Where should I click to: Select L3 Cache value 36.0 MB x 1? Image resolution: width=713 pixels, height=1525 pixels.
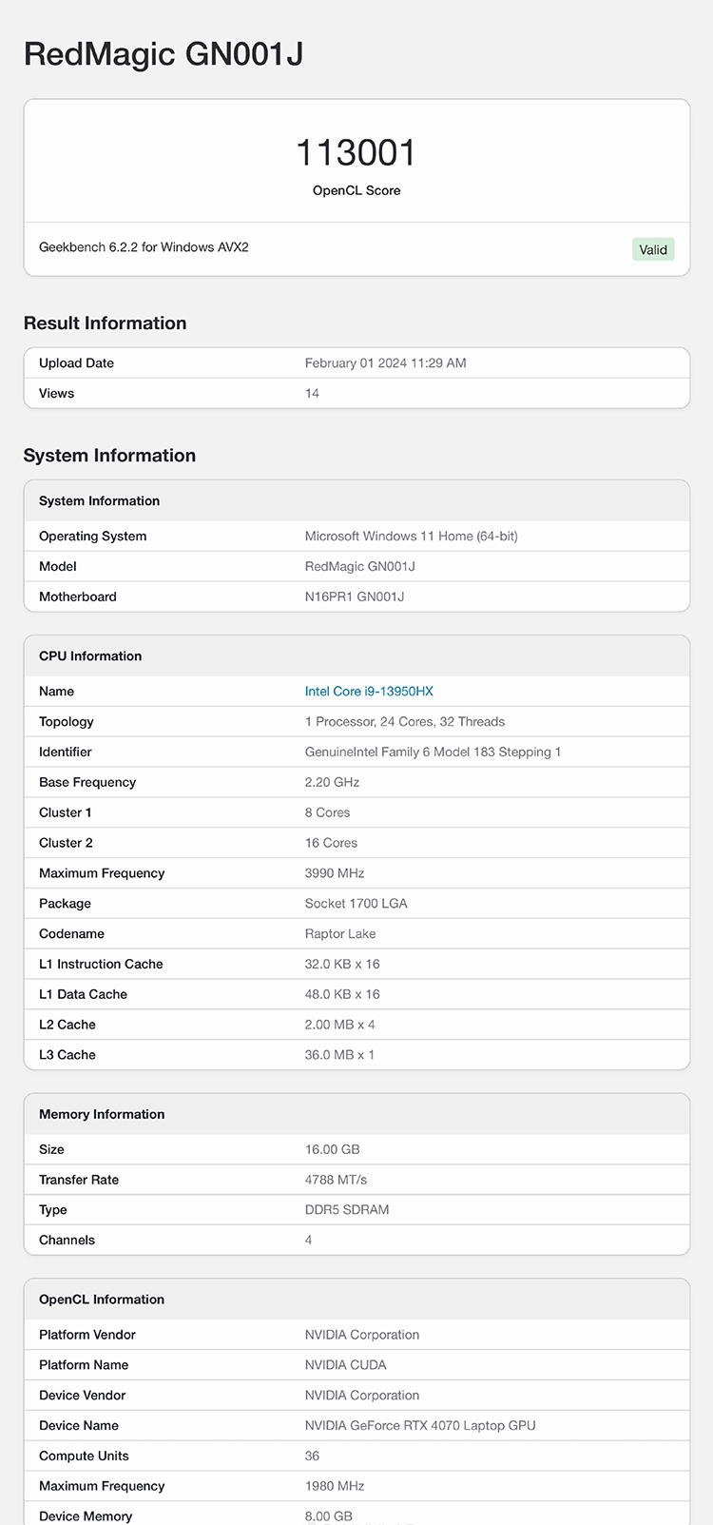[339, 1055]
